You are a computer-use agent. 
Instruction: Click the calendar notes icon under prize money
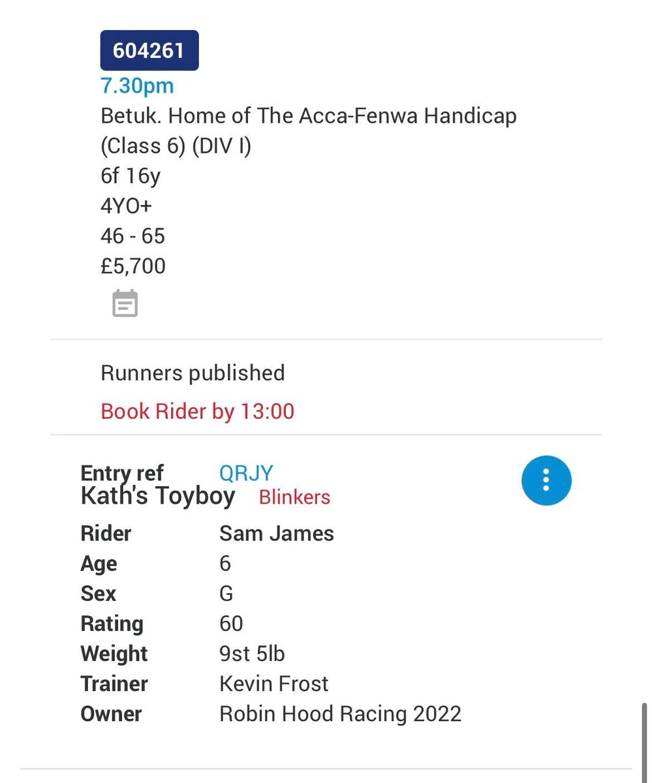[125, 303]
